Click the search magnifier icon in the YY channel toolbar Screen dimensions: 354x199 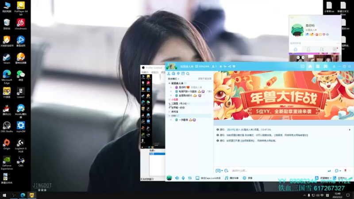pos(188,73)
